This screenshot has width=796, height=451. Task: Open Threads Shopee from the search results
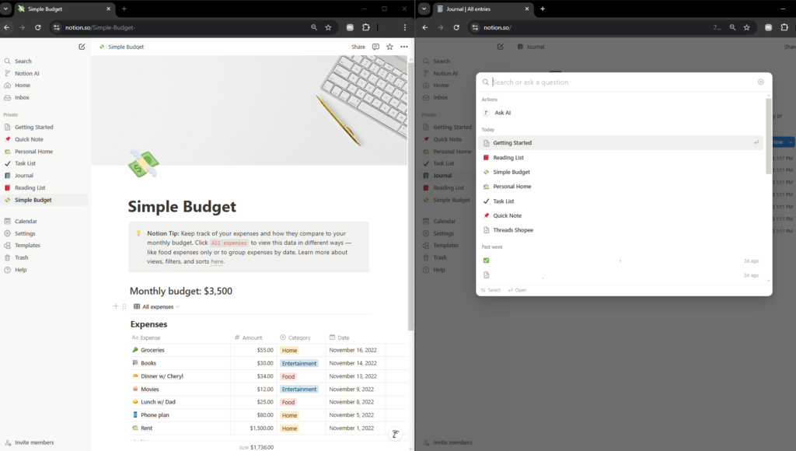(621, 230)
